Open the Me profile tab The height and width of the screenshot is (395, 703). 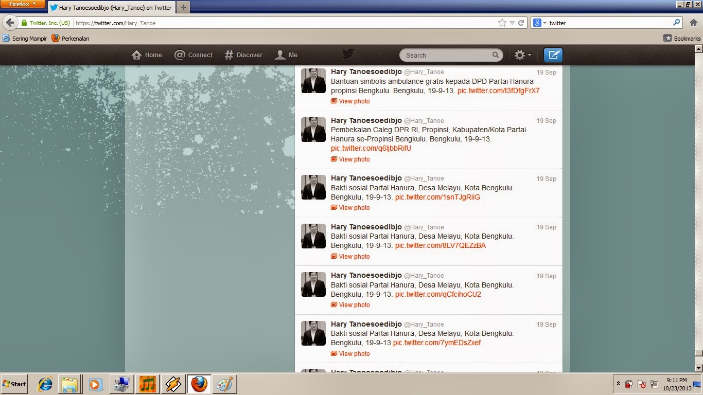(286, 55)
